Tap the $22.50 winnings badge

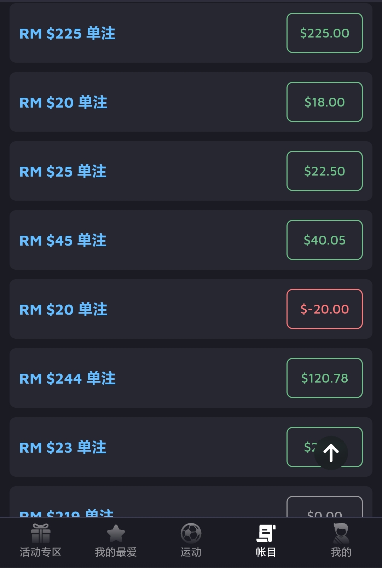pyautogui.click(x=324, y=171)
